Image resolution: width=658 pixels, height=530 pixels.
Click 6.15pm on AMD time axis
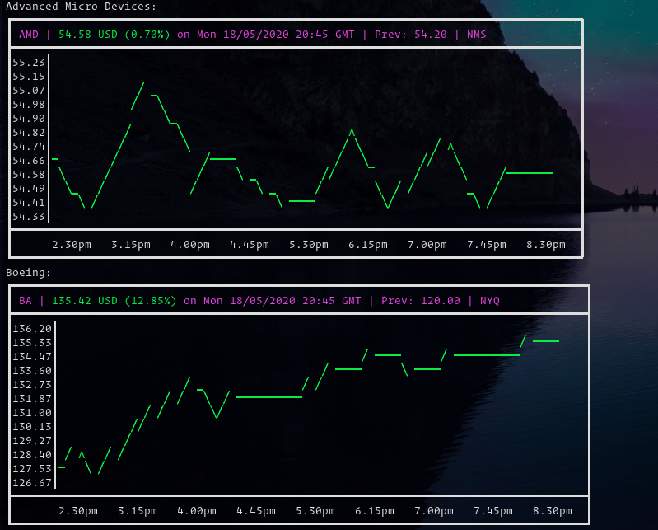368,245
